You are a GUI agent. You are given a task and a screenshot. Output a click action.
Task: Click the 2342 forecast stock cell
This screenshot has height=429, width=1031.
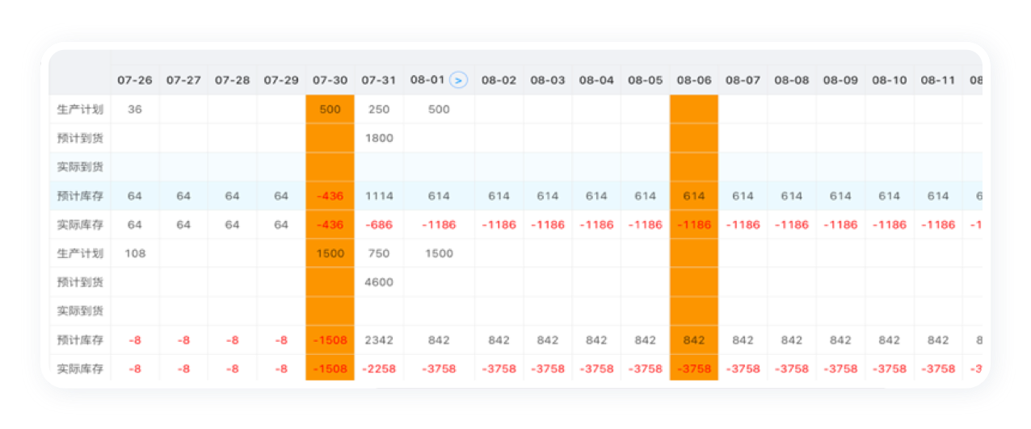379,340
